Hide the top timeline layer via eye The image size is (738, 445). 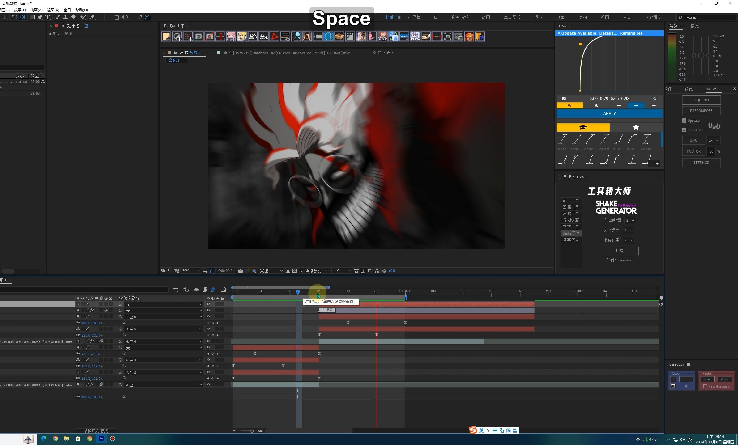(208, 304)
